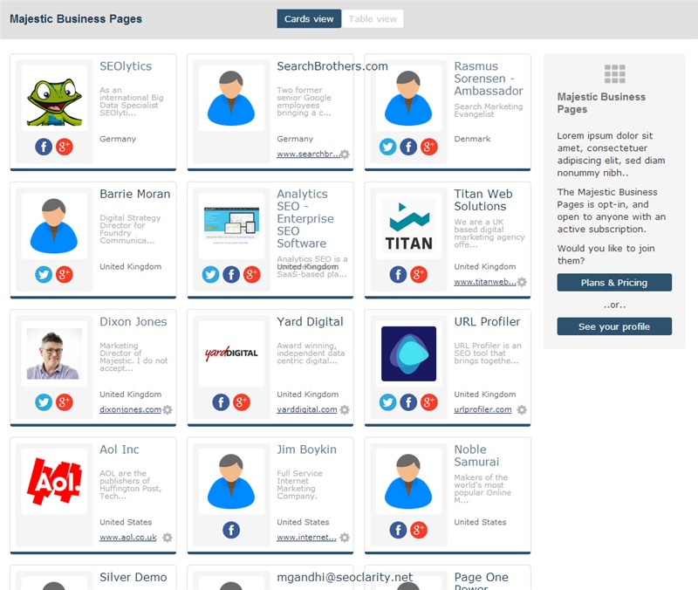Image resolution: width=698 pixels, height=590 pixels.
Task: Switch to Cards view tab
Action: coord(309,18)
